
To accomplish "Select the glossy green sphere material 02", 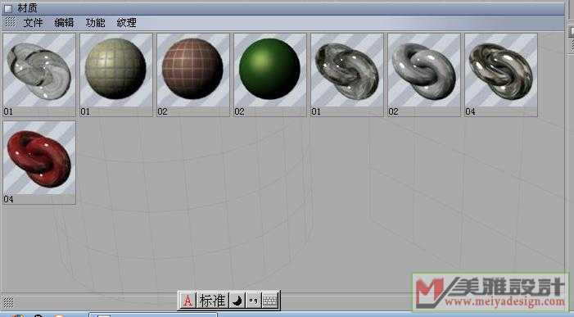I will tap(269, 75).
